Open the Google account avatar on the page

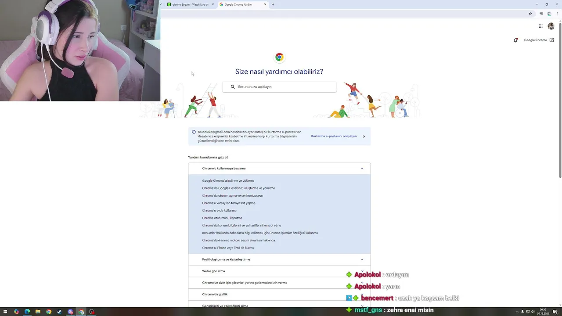click(551, 26)
